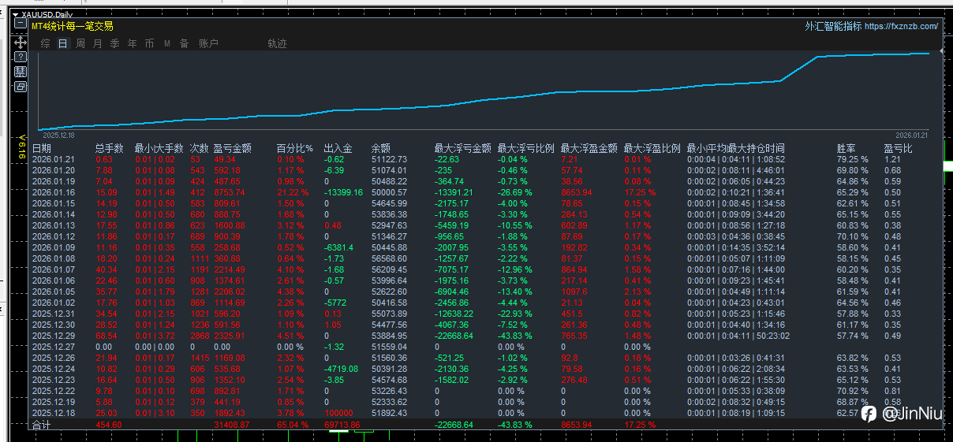
Task: Click the 100000 deposit cell
Action: (x=339, y=413)
